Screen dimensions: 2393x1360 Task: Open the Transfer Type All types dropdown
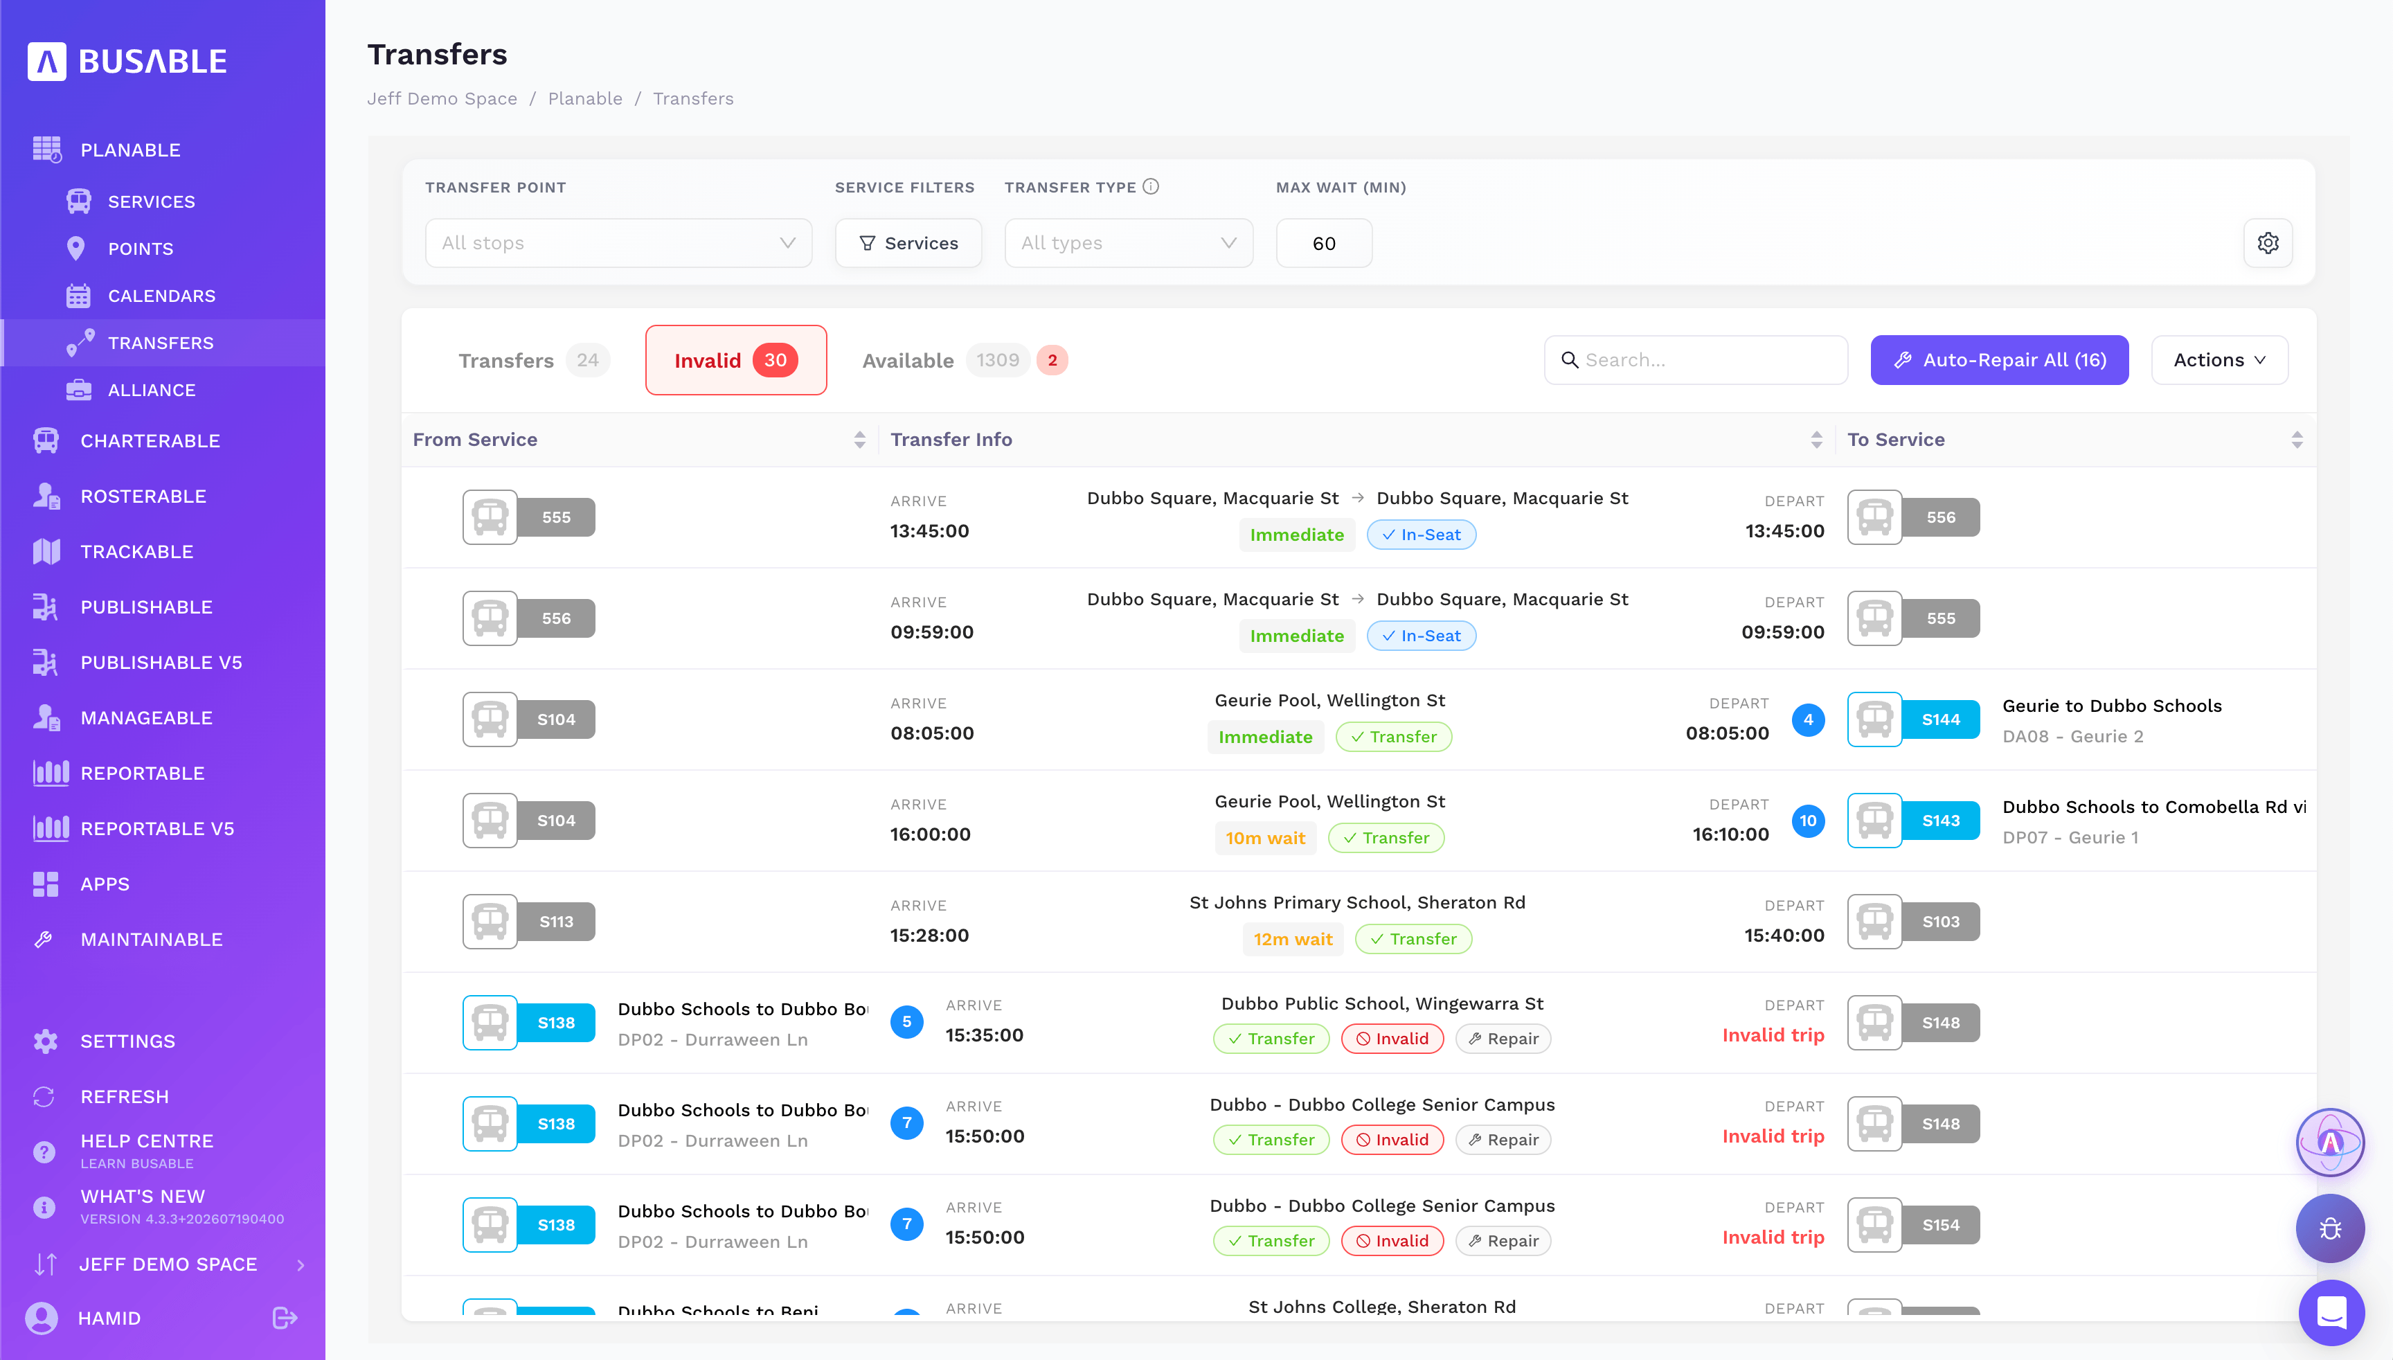pyautogui.click(x=1129, y=243)
